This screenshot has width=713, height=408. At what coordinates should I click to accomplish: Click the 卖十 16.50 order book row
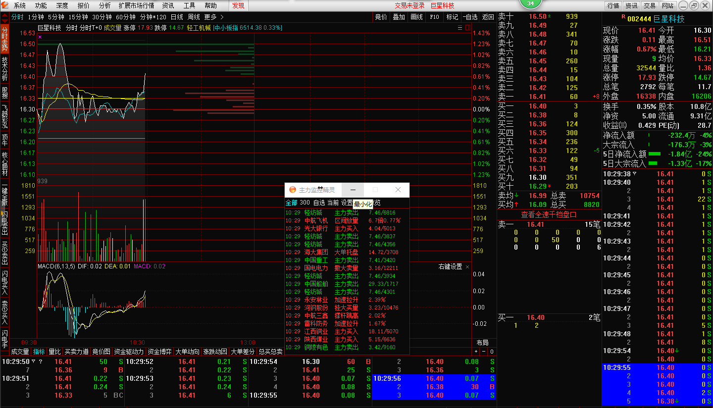(549, 16)
